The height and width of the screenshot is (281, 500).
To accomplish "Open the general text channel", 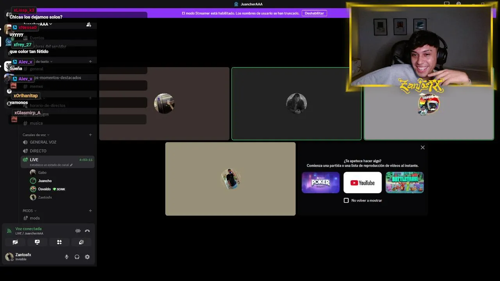I will click(x=36, y=69).
